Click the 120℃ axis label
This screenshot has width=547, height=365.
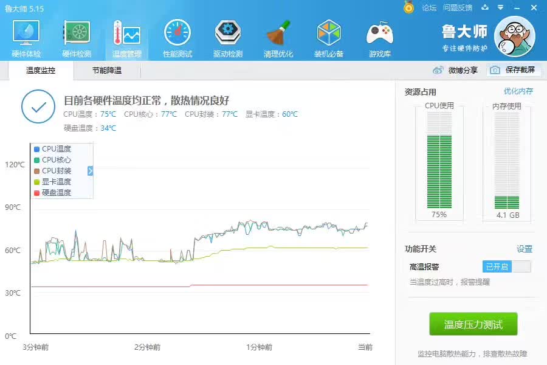(15, 164)
